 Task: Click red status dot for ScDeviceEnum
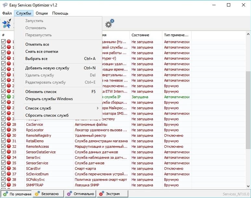coord(9,174)
